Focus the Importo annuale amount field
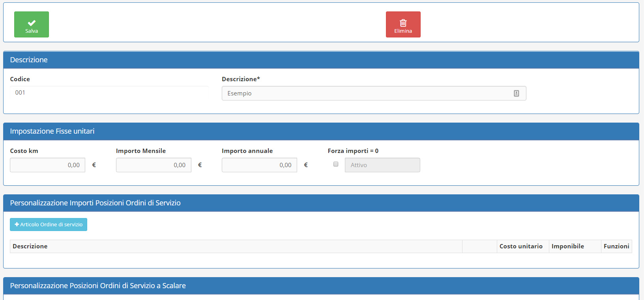Viewport: 644px width, 300px height. tap(259, 165)
